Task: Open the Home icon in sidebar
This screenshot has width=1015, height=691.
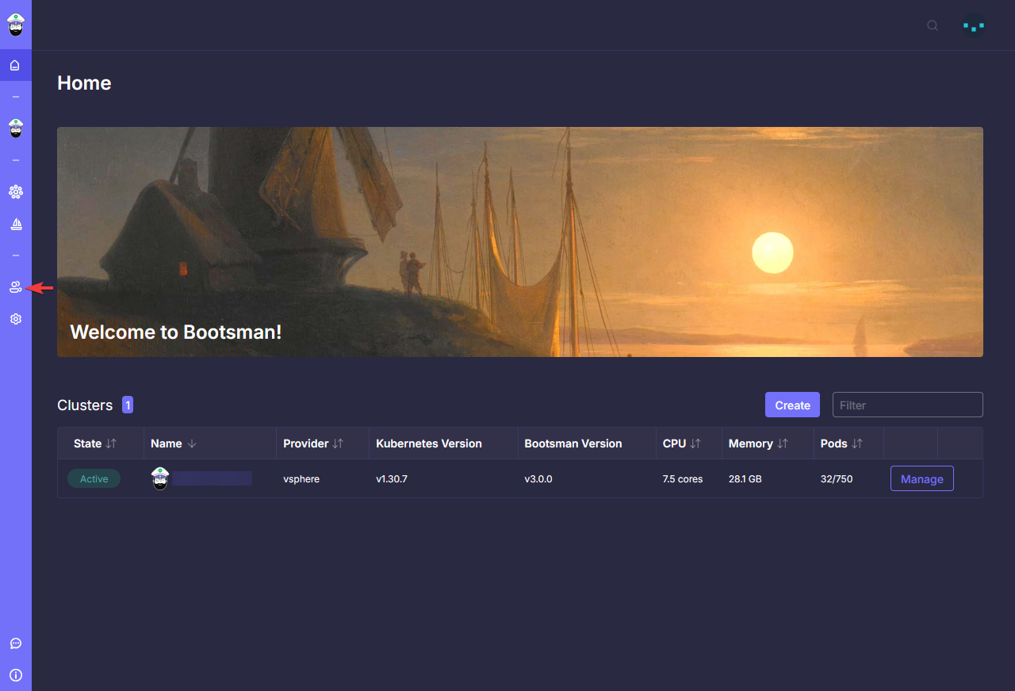Action: tap(15, 65)
